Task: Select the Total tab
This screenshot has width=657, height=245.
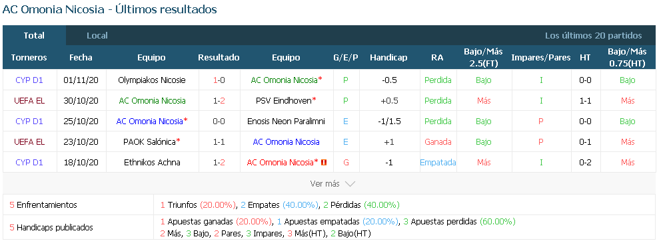Action: click(34, 35)
